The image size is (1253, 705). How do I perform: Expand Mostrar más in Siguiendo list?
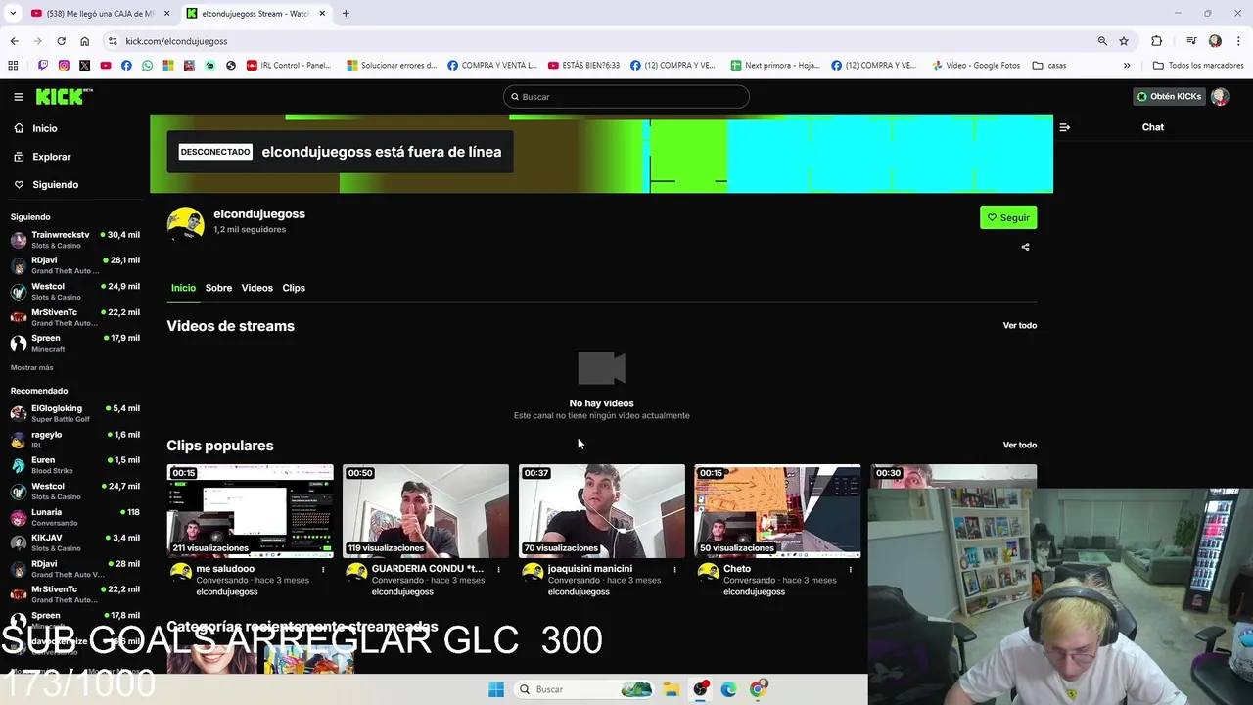(32, 367)
